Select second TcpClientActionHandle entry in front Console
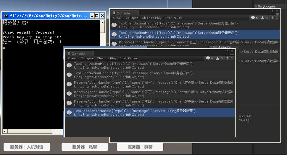The height and width of the screenshot is (155, 287). [150, 75]
